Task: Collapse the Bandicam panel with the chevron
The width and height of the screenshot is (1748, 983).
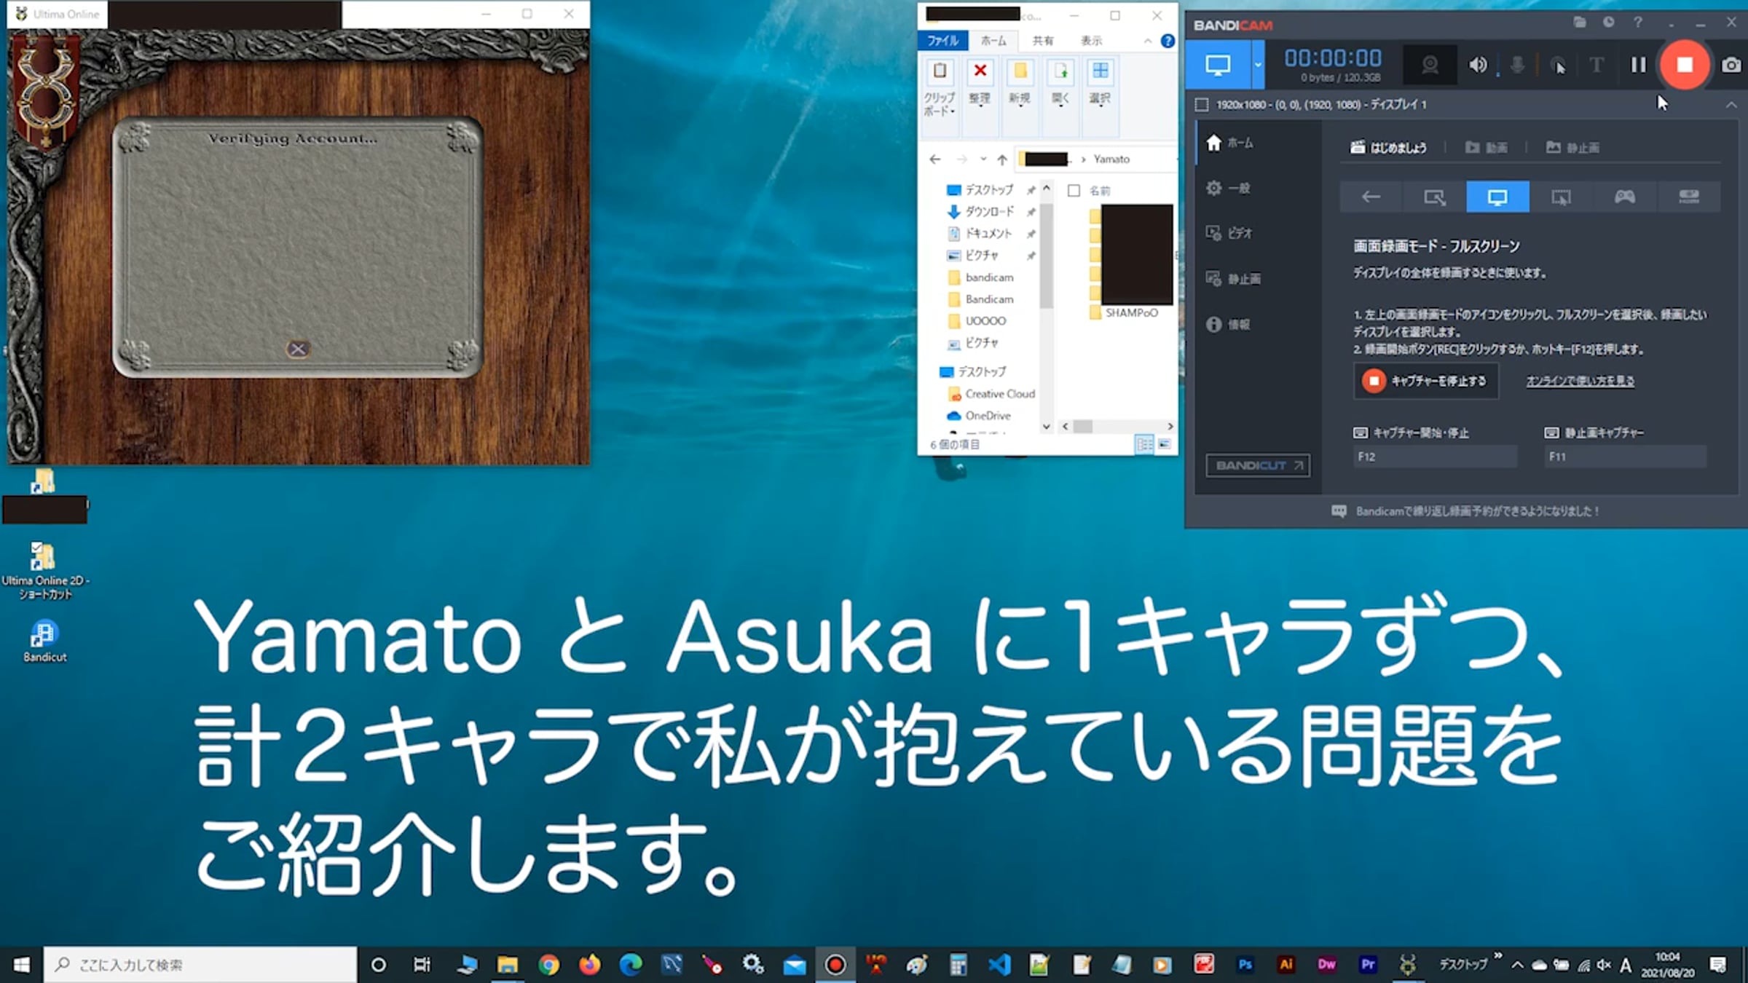Action: 1731,105
